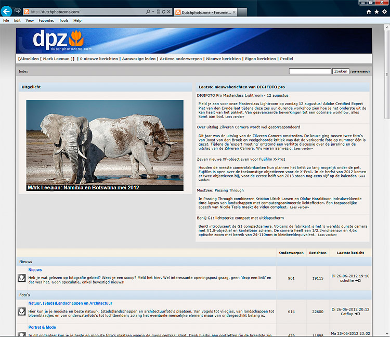Open the Tools gear icon
Viewport: 390px width, 337px height.
[x=384, y=11]
